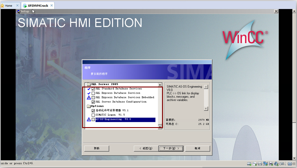Viewport: 297px width, 168px height.
Task: Click the 下一步(N) next button
Action: 170,148
